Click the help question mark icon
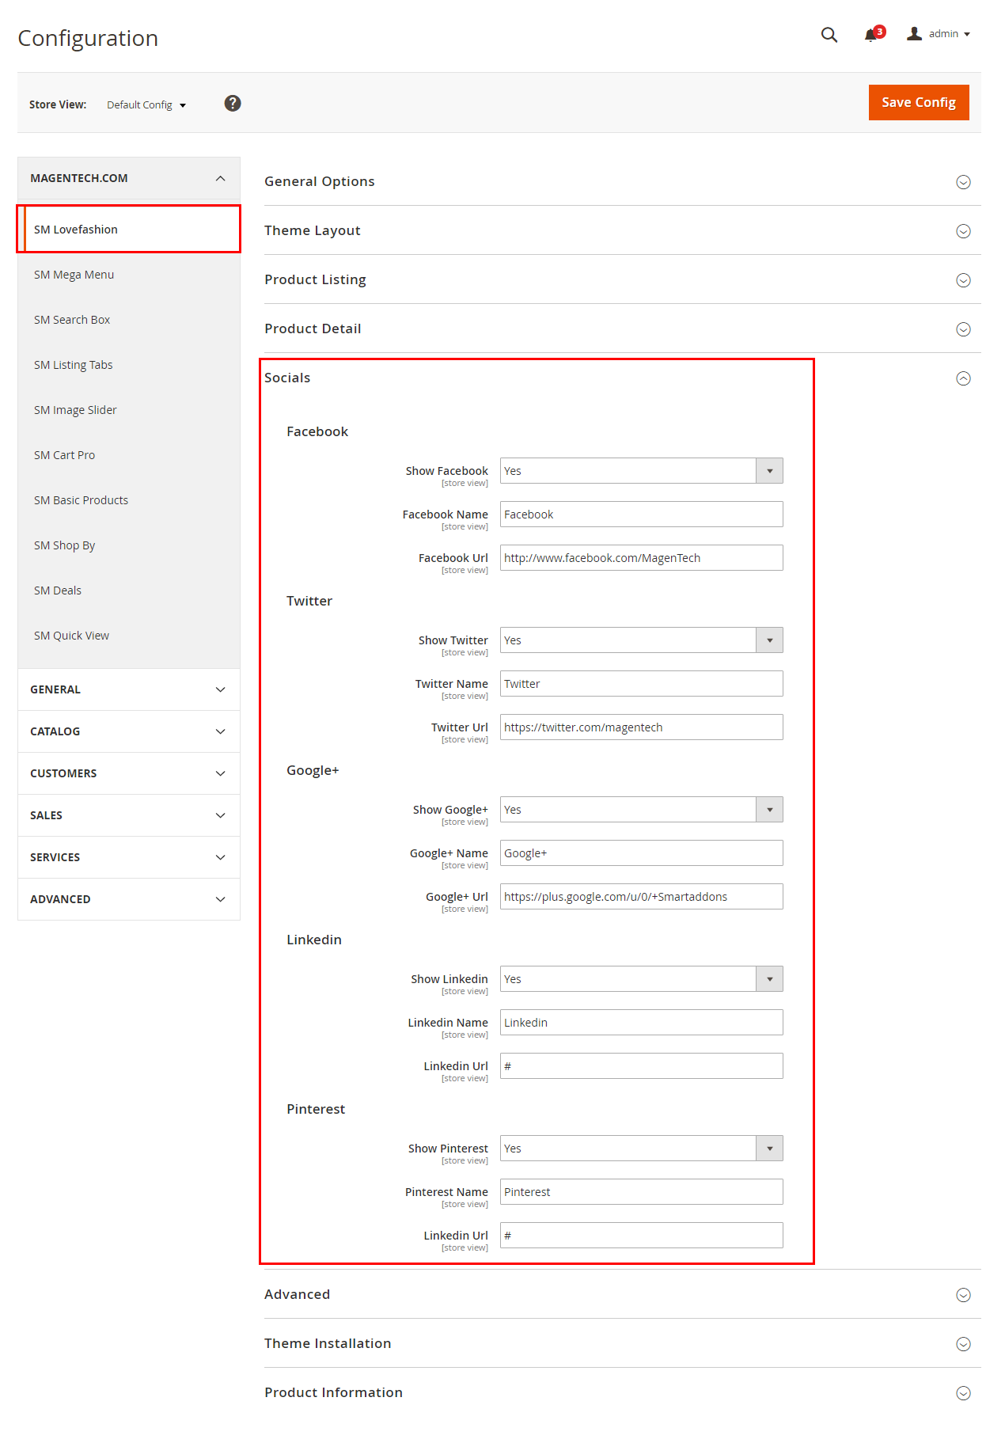Viewport: 1005px width, 1443px height. [x=233, y=104]
